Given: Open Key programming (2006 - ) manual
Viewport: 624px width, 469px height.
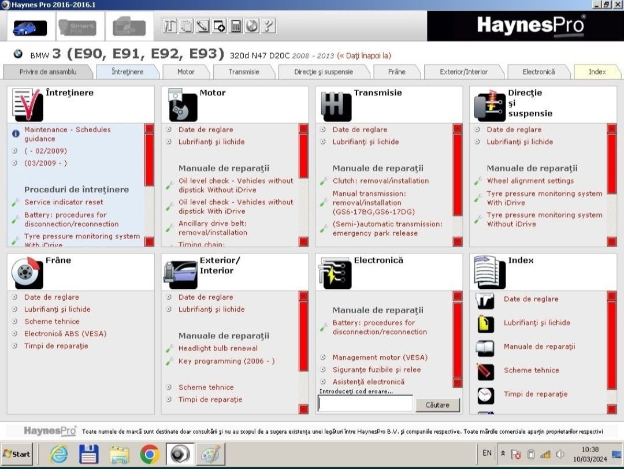Looking at the screenshot, I should [x=226, y=361].
